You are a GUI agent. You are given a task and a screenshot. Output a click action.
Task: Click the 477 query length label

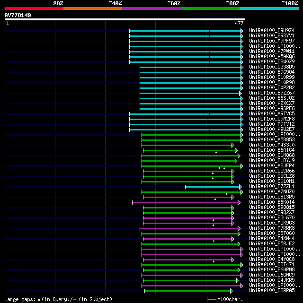(239, 23)
